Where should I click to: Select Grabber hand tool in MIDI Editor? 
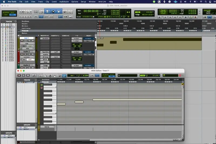(x=55, y=76)
